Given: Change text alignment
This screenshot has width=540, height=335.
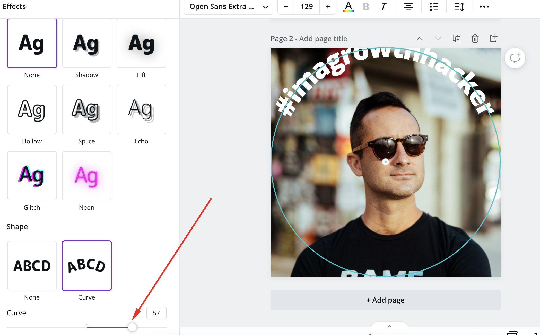Looking at the screenshot, I should tap(408, 7).
